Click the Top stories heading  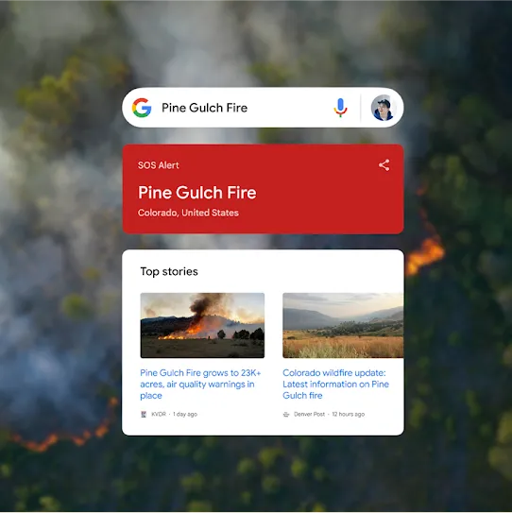point(169,271)
